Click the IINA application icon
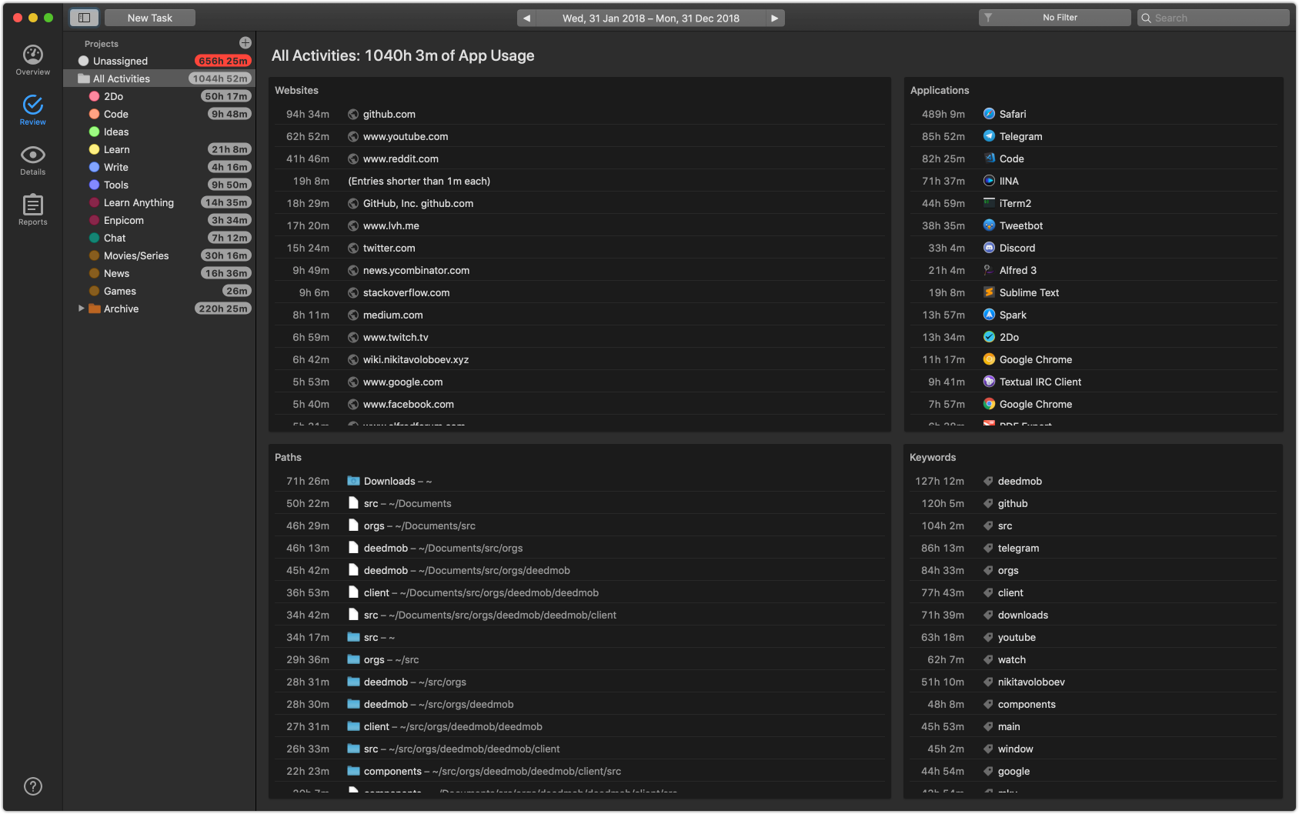1299x814 pixels. (990, 181)
